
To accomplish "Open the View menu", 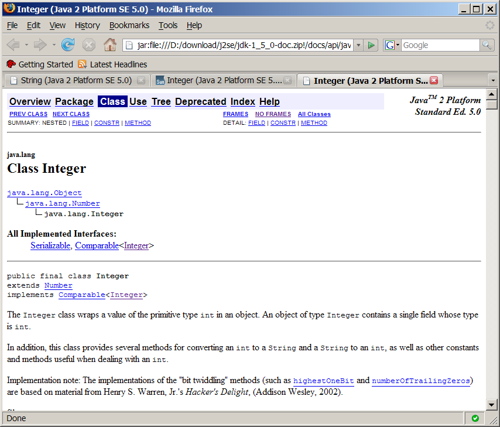I will click(57, 25).
